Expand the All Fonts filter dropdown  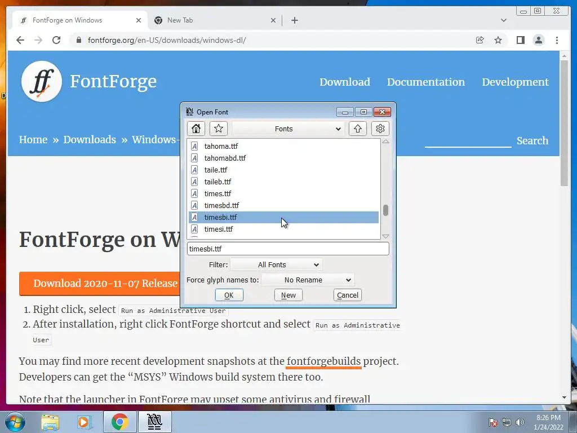point(276,264)
